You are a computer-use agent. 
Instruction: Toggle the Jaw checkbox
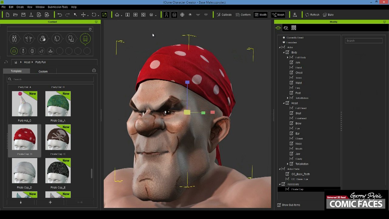291,154
